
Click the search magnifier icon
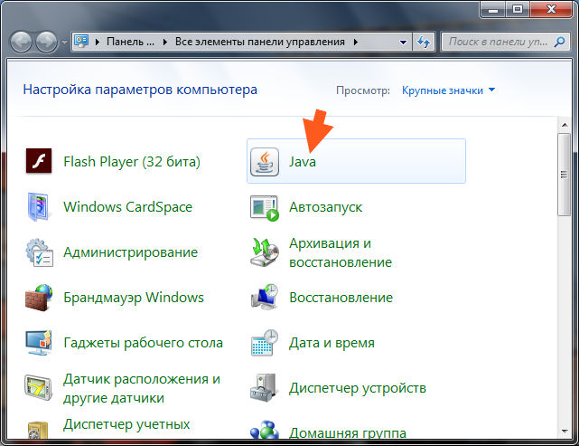[560, 42]
